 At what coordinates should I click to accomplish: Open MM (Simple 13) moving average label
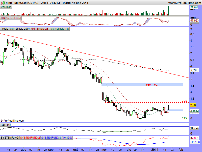pyautogui.click(x=60, y=29)
